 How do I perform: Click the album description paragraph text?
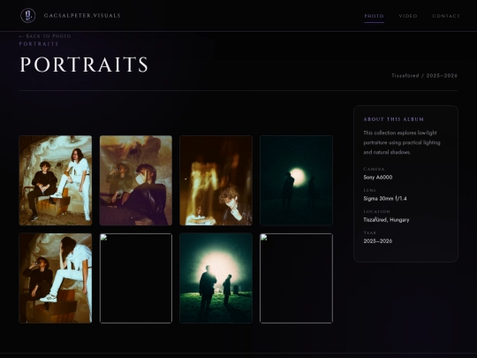[402, 142]
